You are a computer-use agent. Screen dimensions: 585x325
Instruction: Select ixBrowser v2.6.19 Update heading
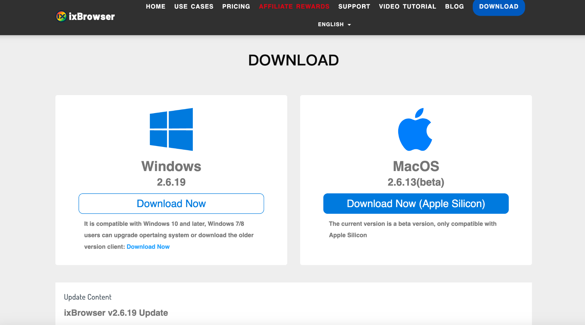pos(116,313)
